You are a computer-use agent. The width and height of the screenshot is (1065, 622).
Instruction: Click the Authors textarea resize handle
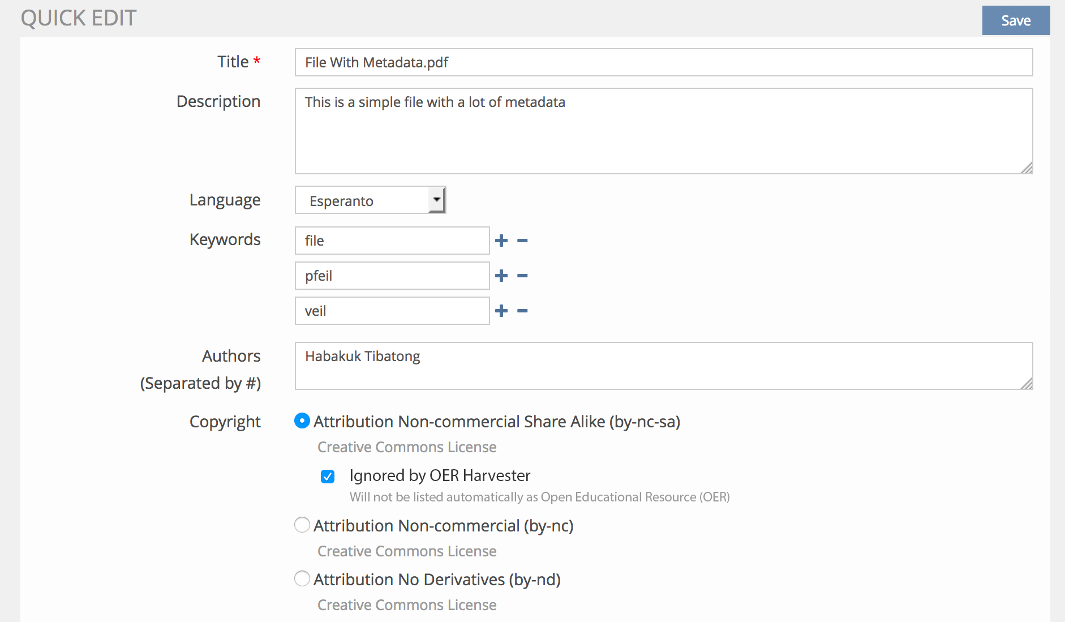click(x=1027, y=384)
